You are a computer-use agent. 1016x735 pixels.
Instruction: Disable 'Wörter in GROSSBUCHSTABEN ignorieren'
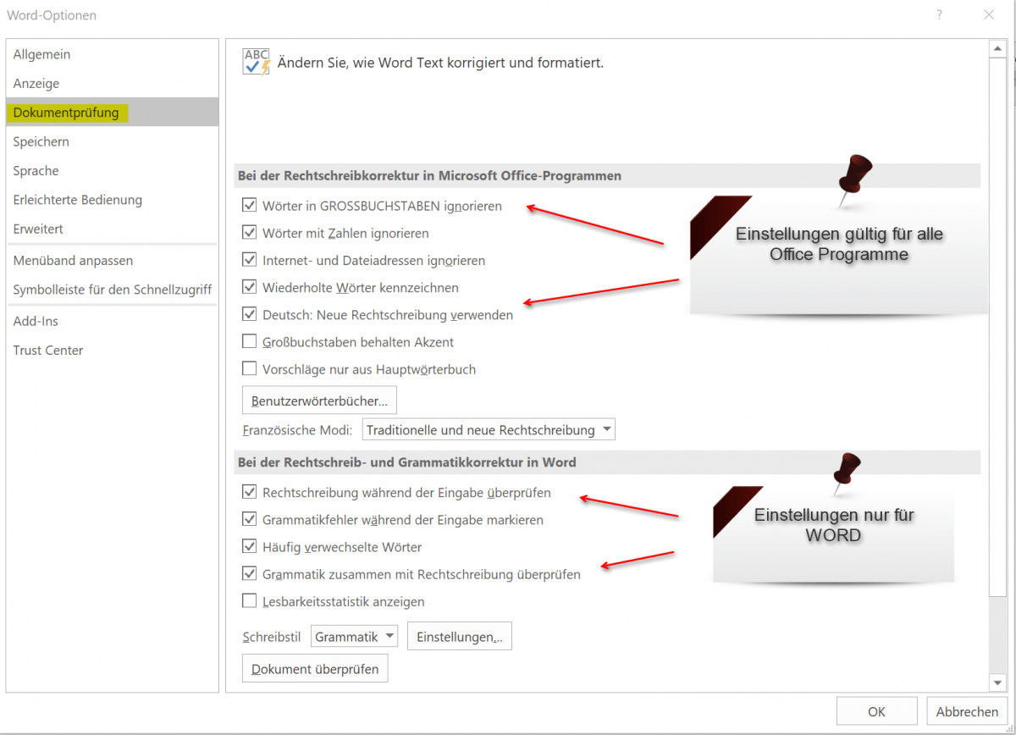pos(250,204)
